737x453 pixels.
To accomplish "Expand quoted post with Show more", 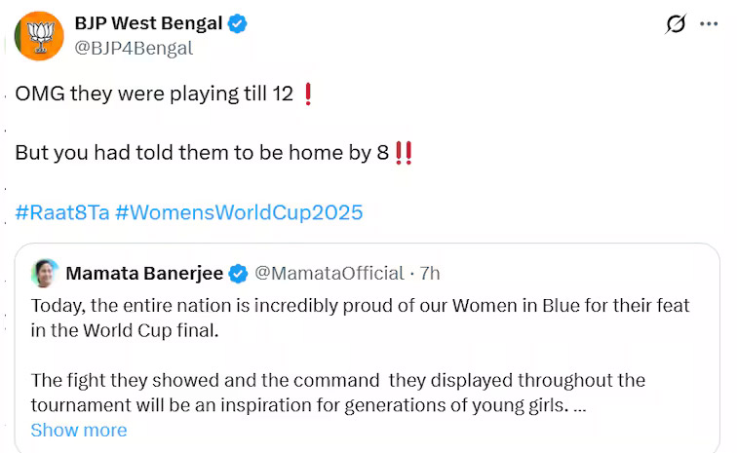I will click(78, 430).
